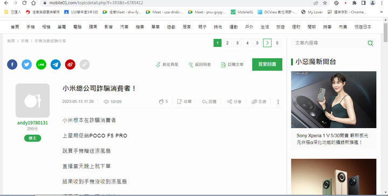Click the browser back arrow
The width and height of the screenshot is (388, 196).
(x=6, y=3)
